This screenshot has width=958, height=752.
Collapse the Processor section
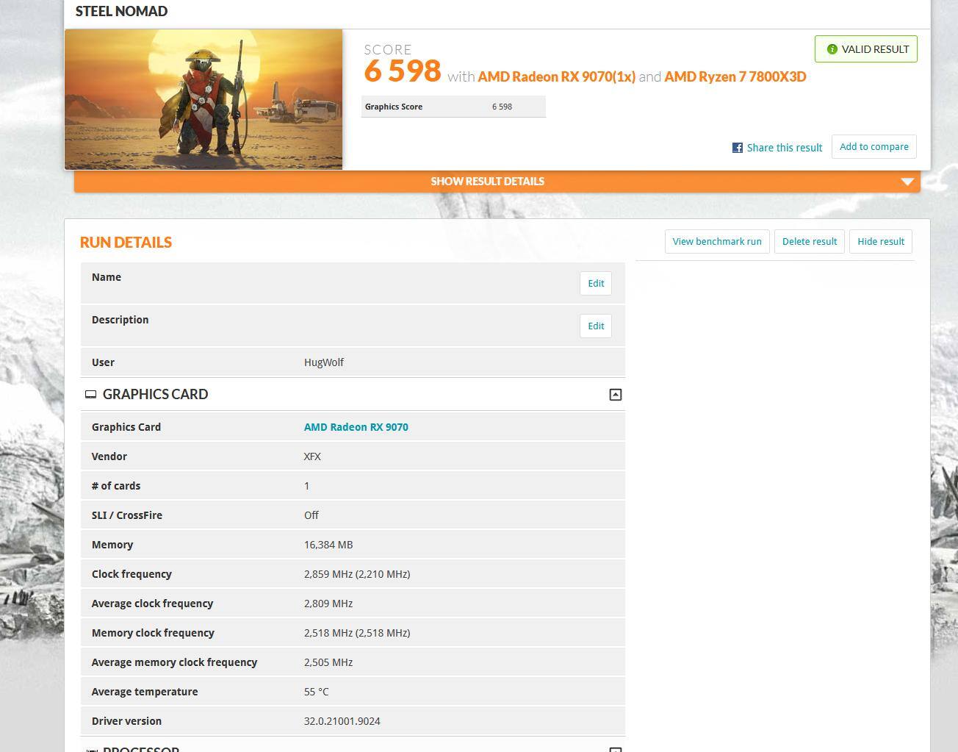[616, 749]
